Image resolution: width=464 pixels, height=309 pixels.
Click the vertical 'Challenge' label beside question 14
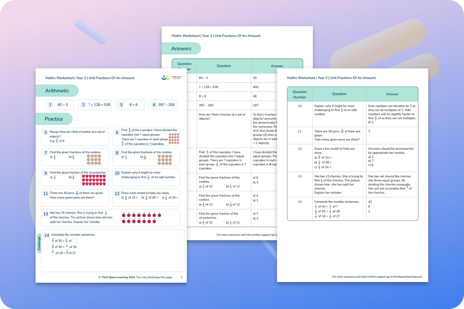(x=39, y=243)
